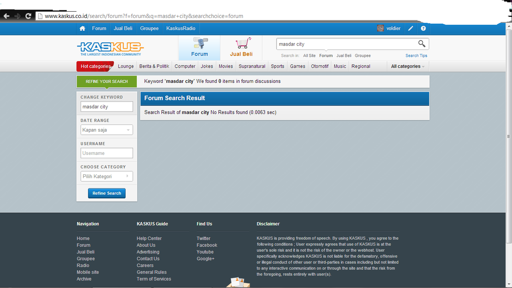Open the Music category
512x288 pixels.
tap(340, 66)
